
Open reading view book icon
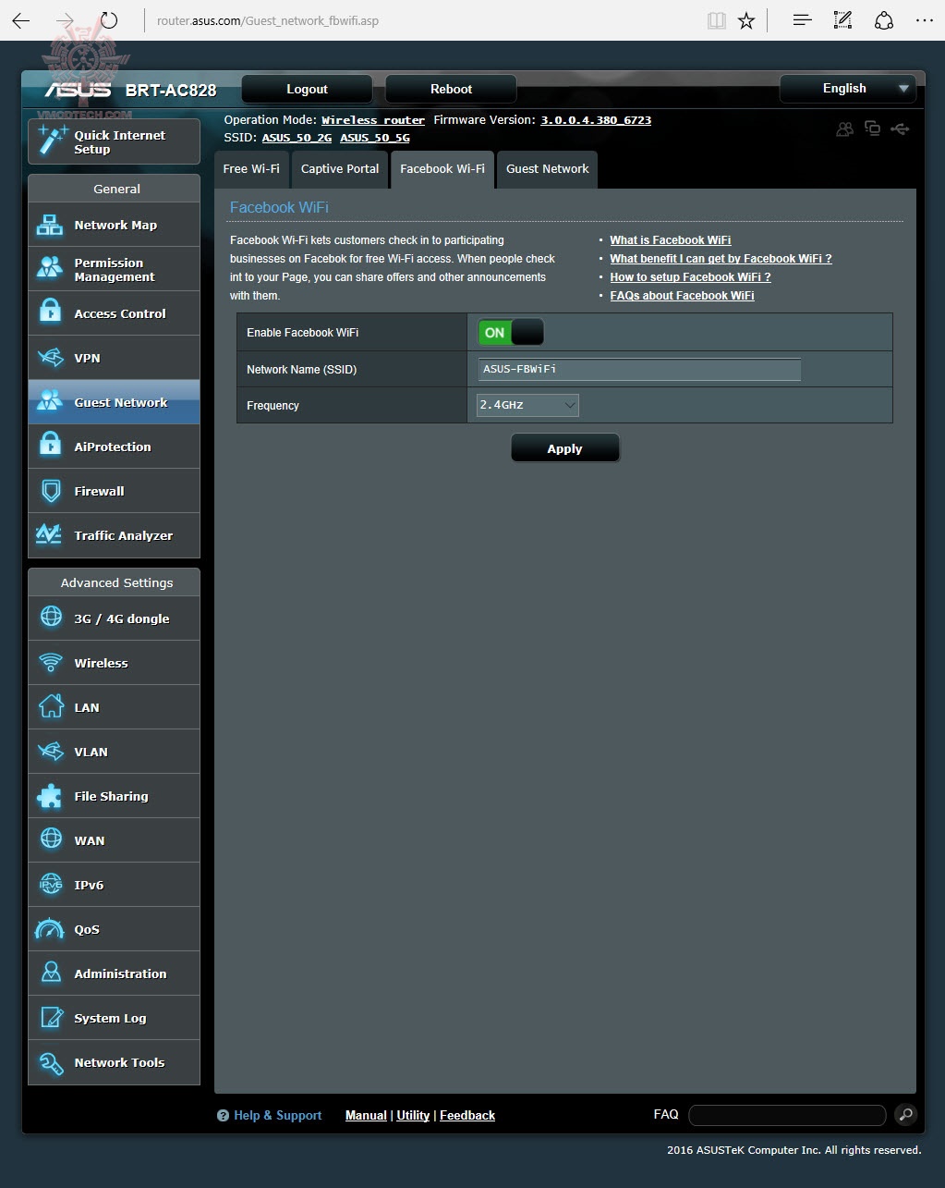click(716, 20)
